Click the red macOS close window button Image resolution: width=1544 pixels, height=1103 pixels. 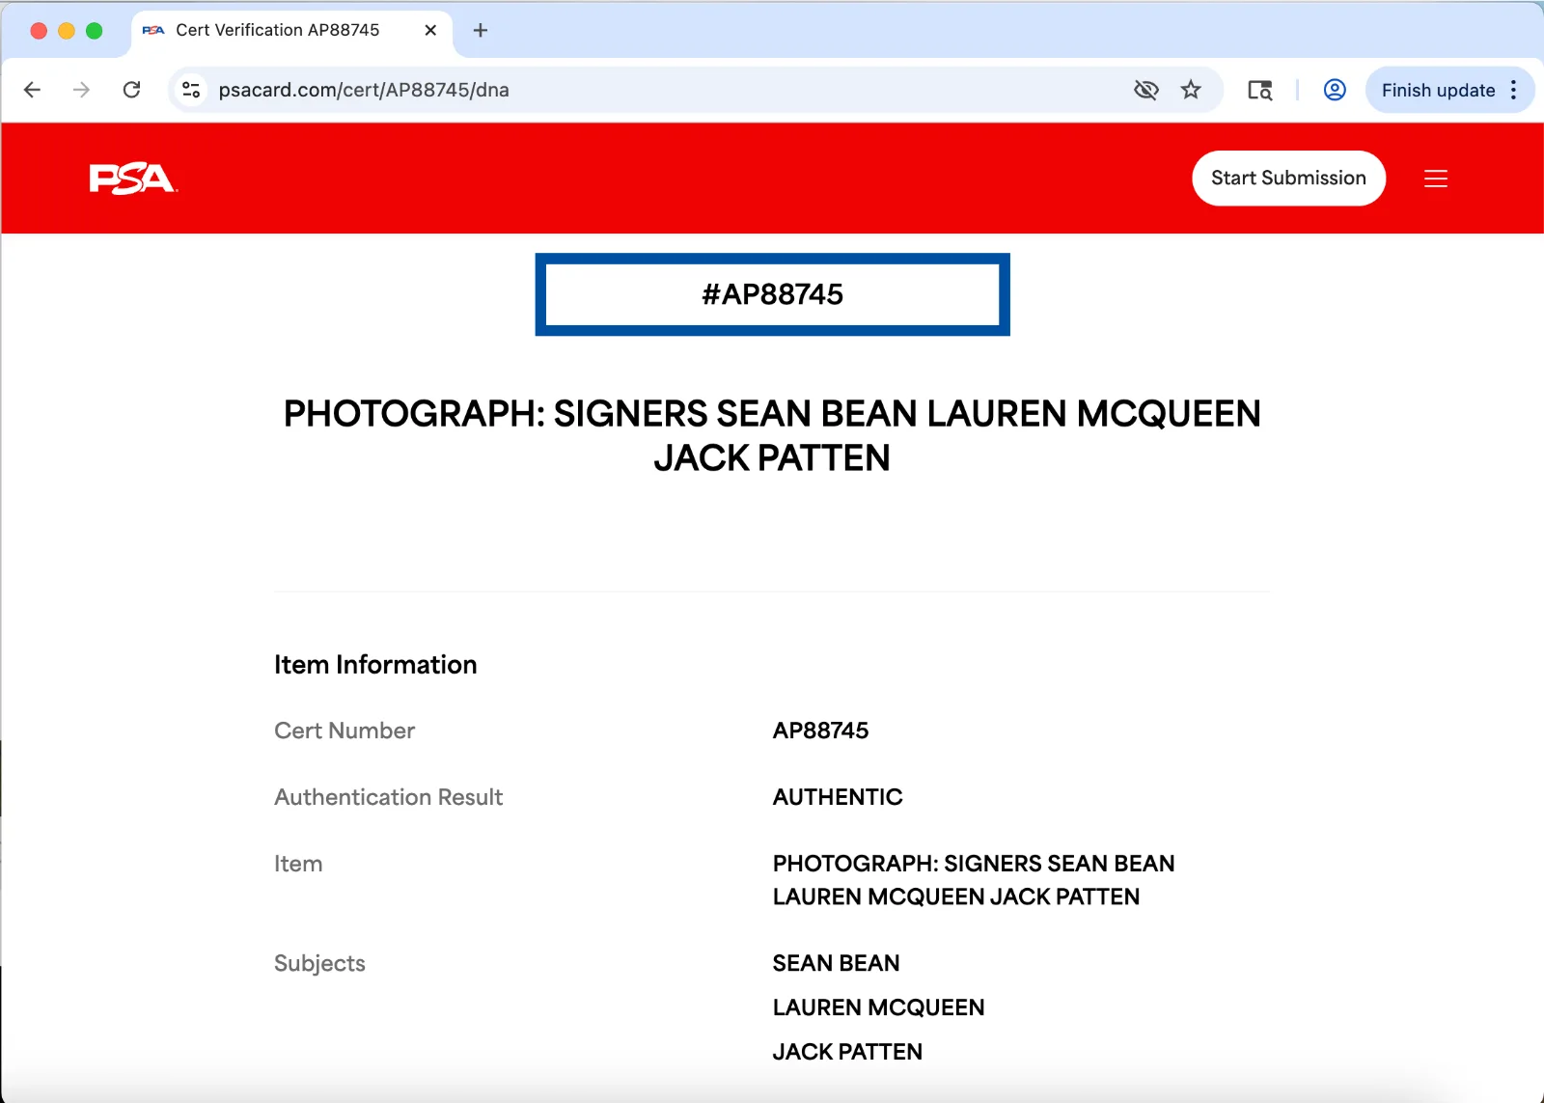(x=39, y=30)
